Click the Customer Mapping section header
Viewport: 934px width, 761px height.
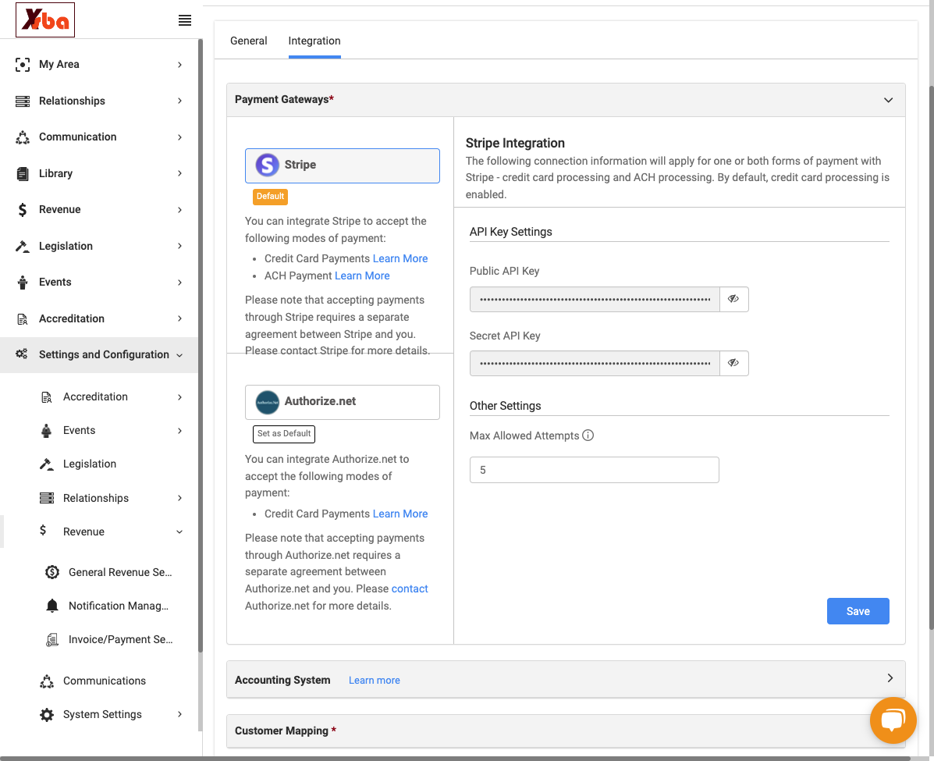tap(566, 731)
